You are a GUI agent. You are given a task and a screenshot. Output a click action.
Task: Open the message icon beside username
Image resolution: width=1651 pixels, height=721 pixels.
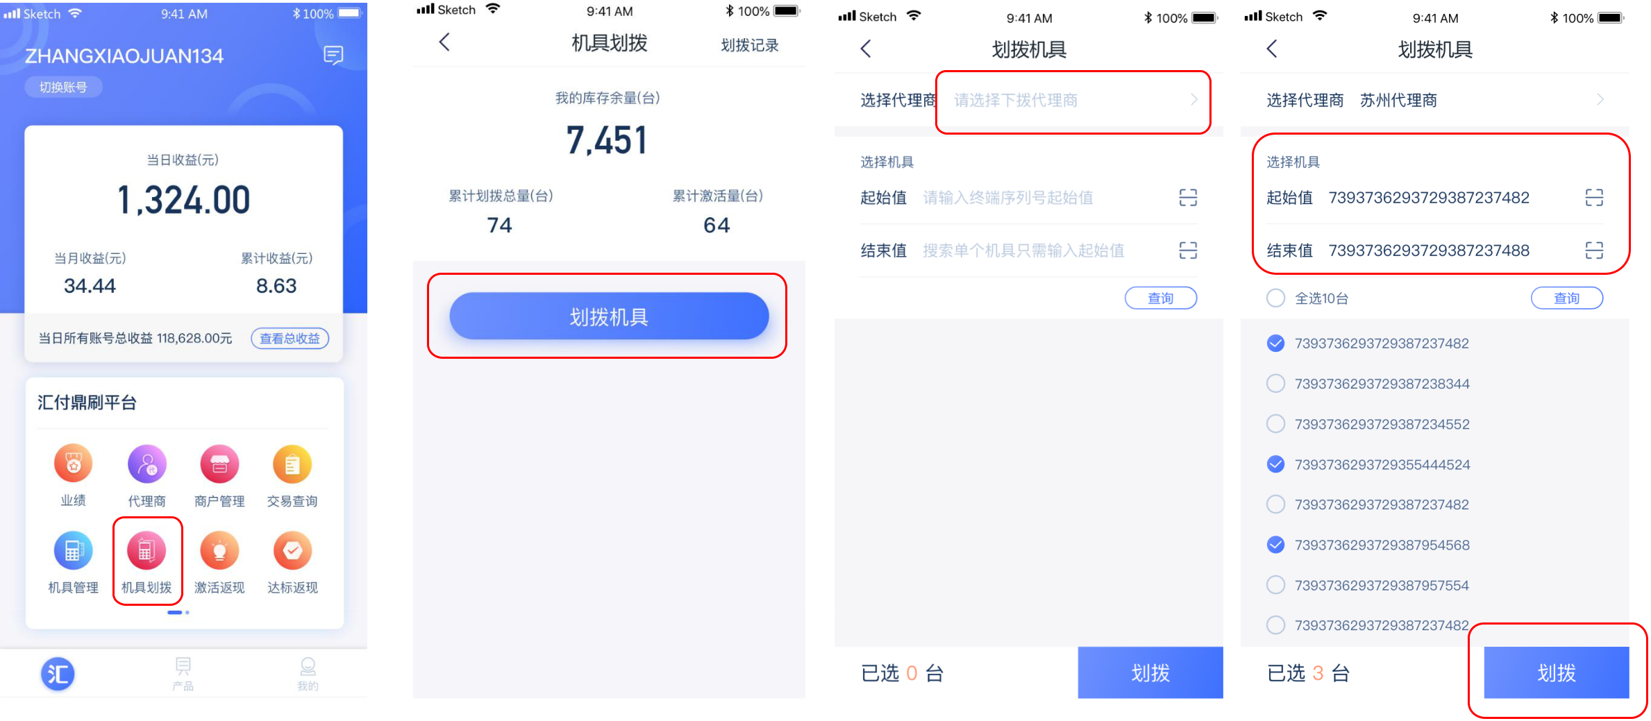point(333,55)
